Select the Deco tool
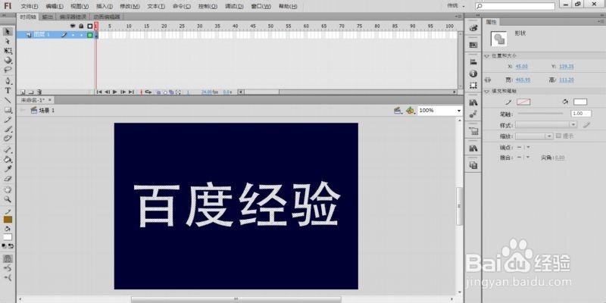Image resolution: width=606 pixels, height=303 pixels. point(8,139)
